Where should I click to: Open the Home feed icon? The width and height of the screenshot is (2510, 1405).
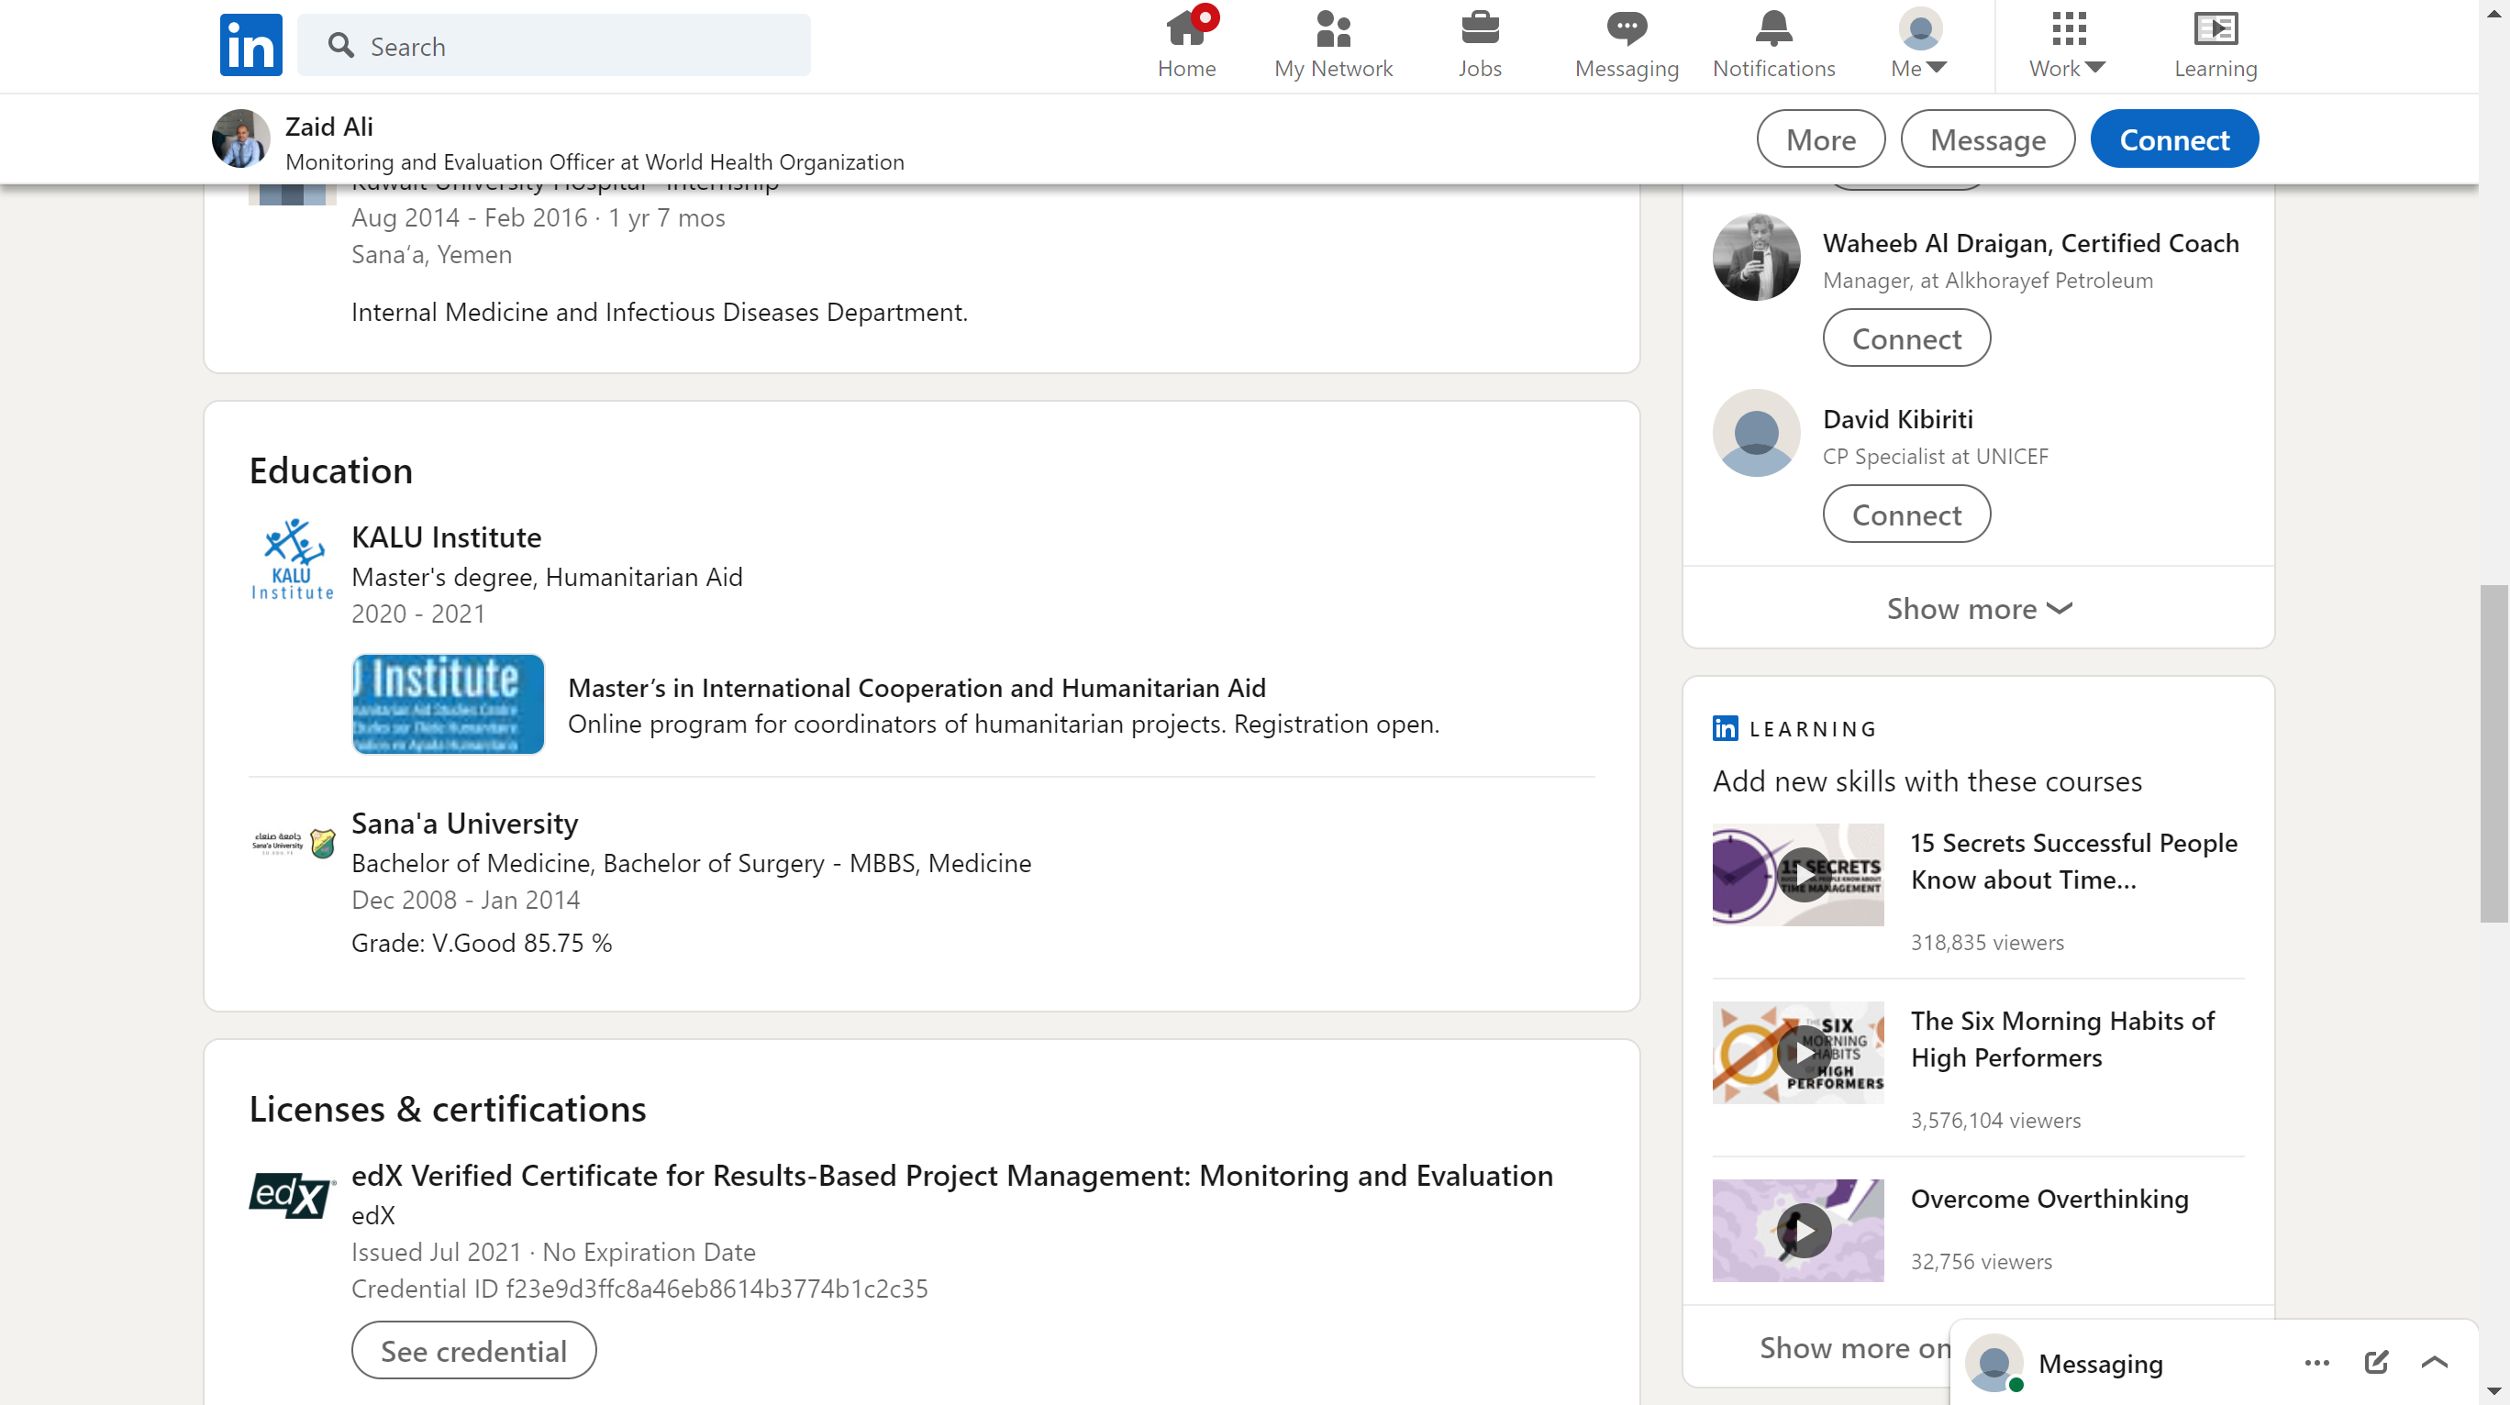[x=1186, y=29]
